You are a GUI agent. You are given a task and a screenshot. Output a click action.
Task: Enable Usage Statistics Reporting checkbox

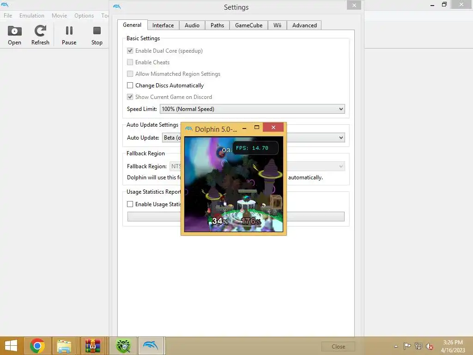click(130, 204)
